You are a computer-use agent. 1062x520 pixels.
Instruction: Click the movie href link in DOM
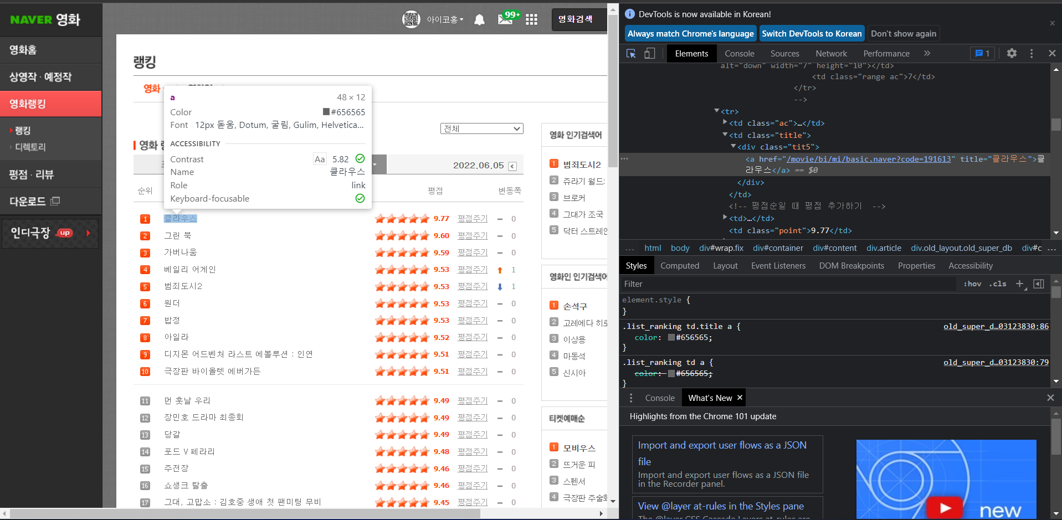pos(869,159)
